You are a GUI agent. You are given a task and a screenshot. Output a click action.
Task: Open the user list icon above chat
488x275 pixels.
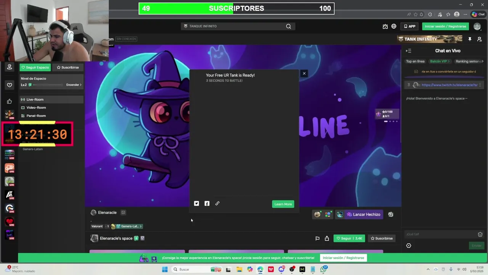click(479, 39)
